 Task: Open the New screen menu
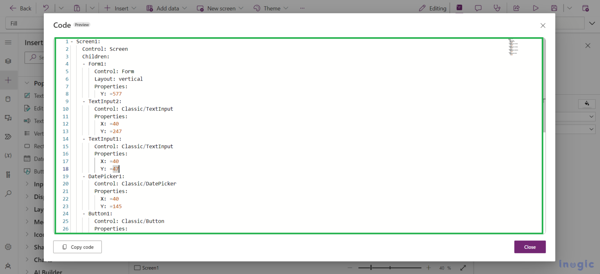pos(220,8)
